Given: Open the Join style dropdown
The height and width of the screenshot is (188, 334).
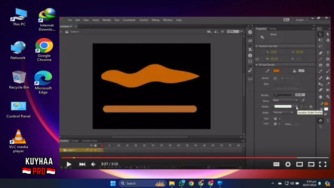Looking at the screenshot, I should point(277,124).
